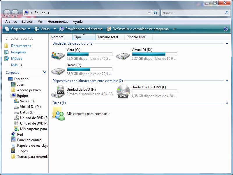Open the Archivo menu
Image resolution: width=233 pixels, height=175 pixels.
11,22
